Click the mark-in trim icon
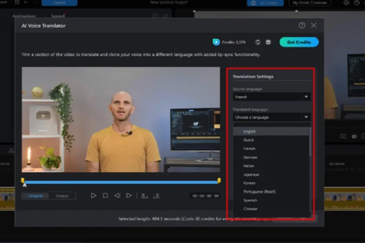Viewport: 365px width, 243px height. [x=144, y=196]
